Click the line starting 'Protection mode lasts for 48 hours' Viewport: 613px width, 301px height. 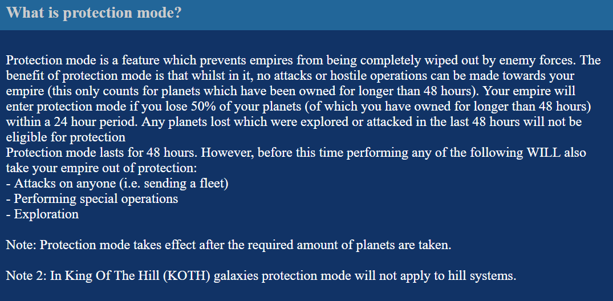(296, 152)
